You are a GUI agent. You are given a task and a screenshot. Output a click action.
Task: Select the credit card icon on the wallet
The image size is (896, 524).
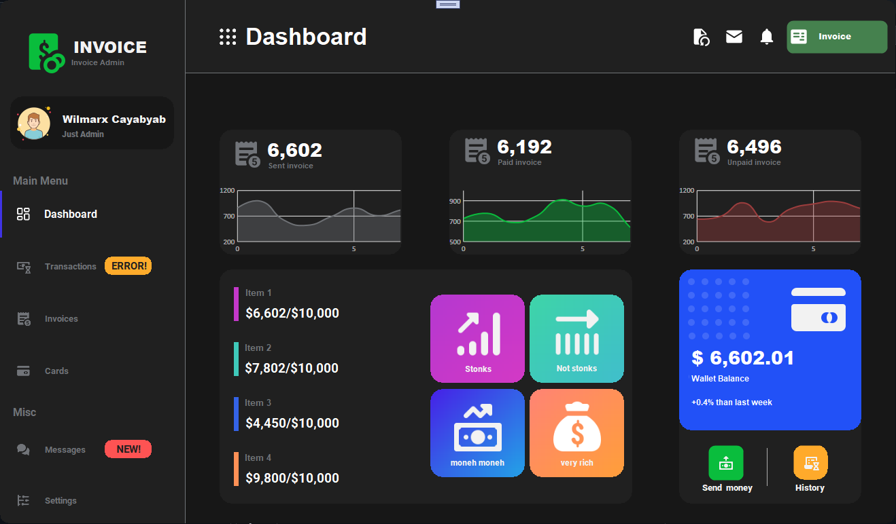pyautogui.click(x=818, y=317)
